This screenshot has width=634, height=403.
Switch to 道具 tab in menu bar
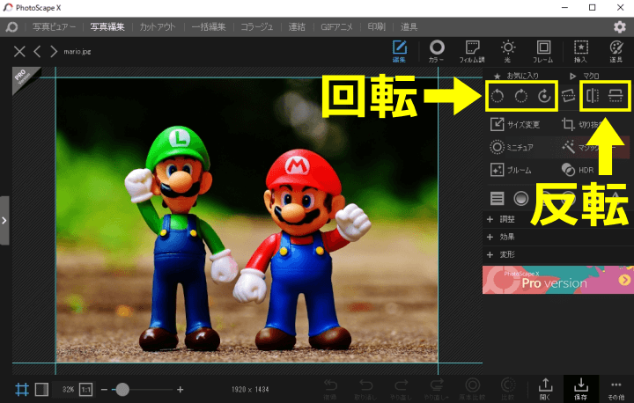pos(409,27)
